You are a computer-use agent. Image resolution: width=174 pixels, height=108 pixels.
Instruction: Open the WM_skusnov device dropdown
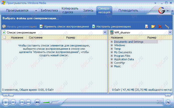(x=170, y=32)
